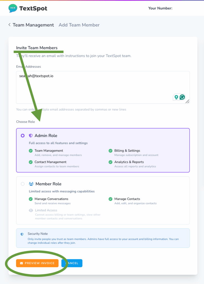Click the back chevron beside Team Management

(9, 25)
